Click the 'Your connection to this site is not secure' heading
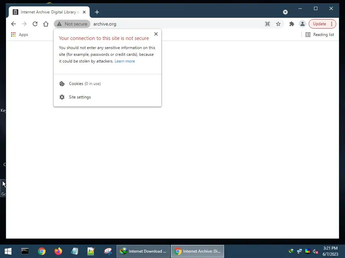345x258 pixels. 104,38
